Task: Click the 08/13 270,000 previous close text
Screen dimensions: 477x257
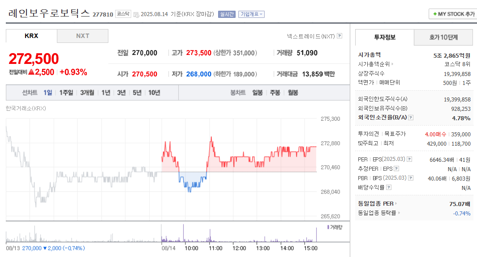Action: (x=45, y=248)
